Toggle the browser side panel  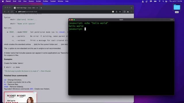(x=124, y=12)
